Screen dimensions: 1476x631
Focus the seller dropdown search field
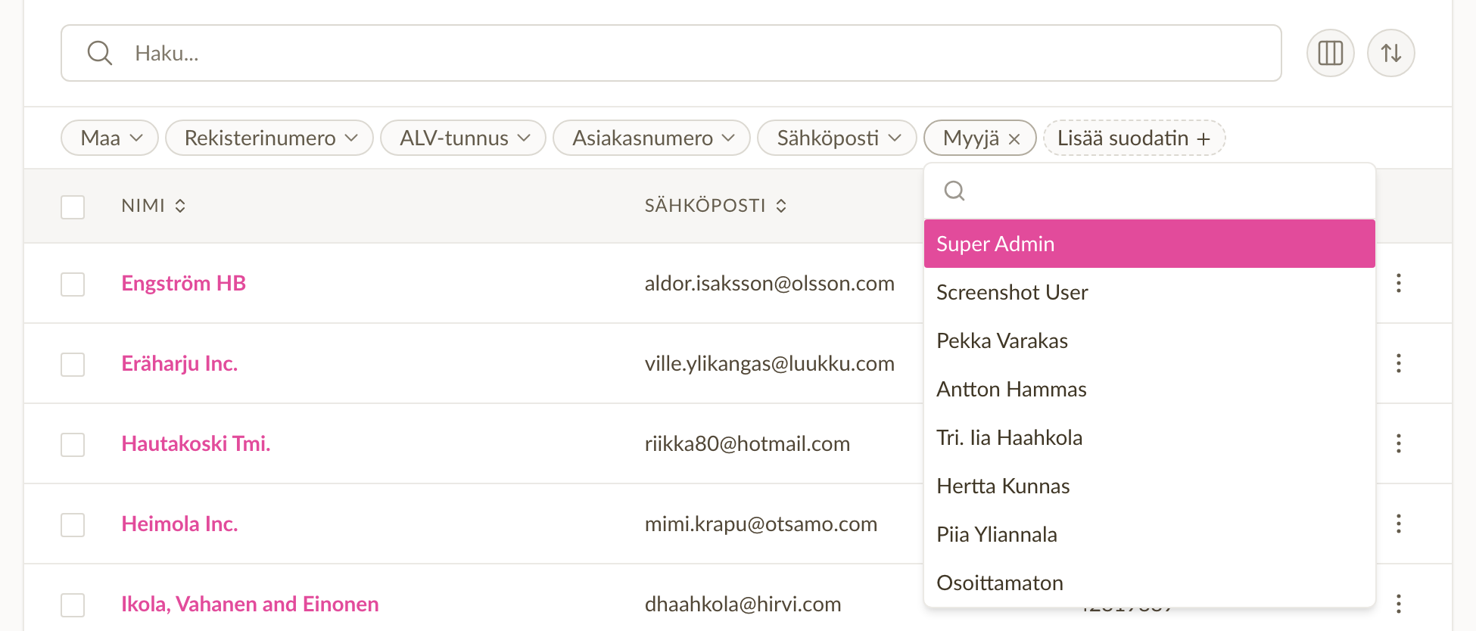point(1149,191)
